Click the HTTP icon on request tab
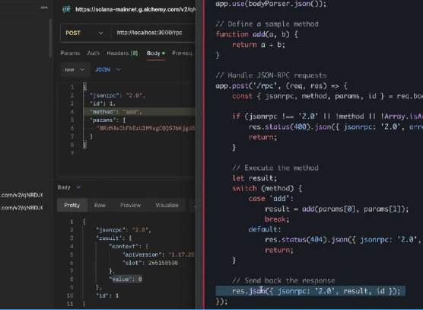The image size is (423, 310). click(66, 9)
